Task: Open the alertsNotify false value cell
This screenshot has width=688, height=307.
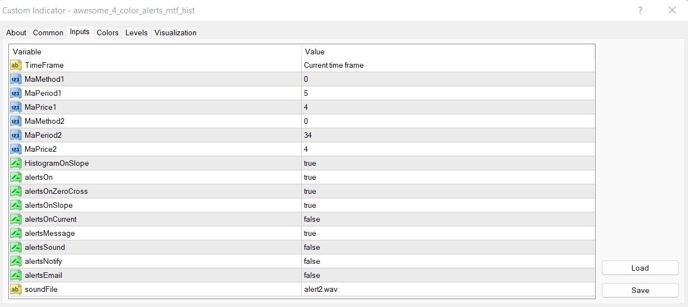Action: click(312, 262)
